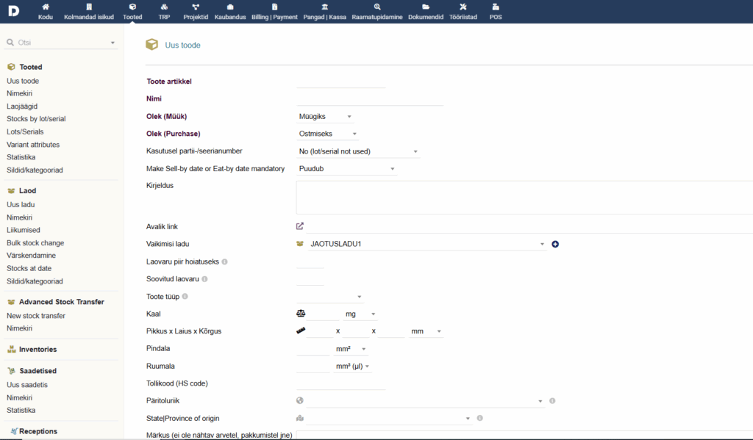Click the plus icon next to JAOTUSLADU1

pos(555,244)
